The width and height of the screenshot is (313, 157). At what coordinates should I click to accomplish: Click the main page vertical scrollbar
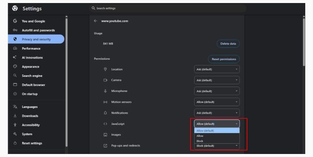(304, 42)
